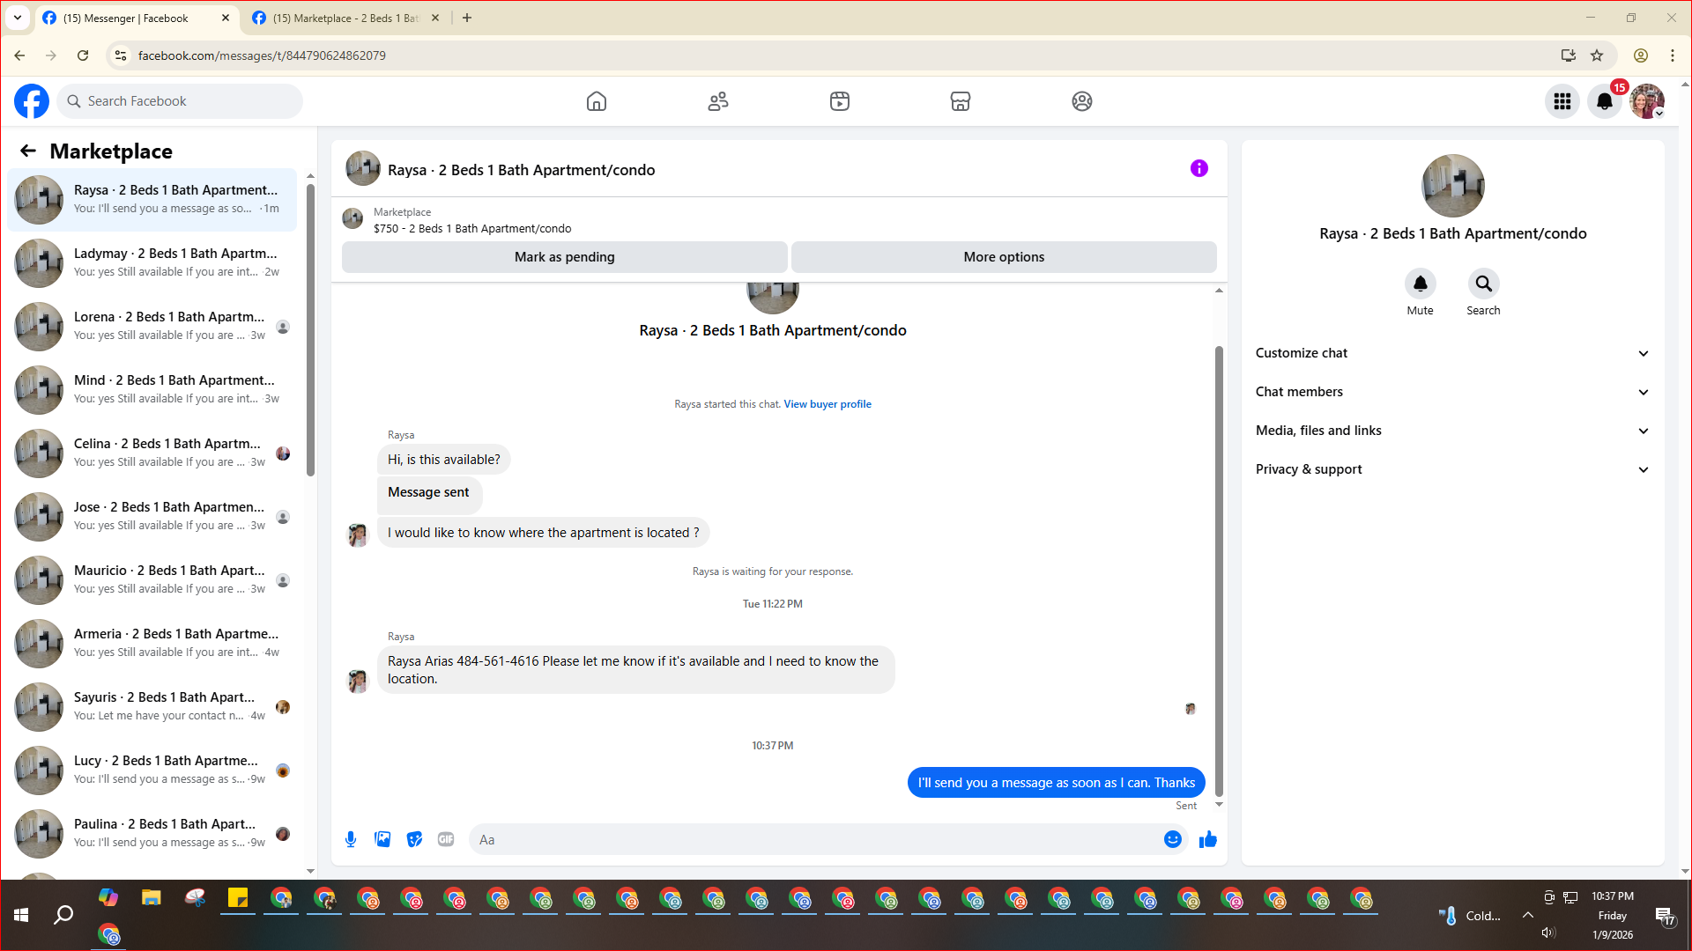
Task: Click the voice clip microphone icon
Action: tap(351, 839)
